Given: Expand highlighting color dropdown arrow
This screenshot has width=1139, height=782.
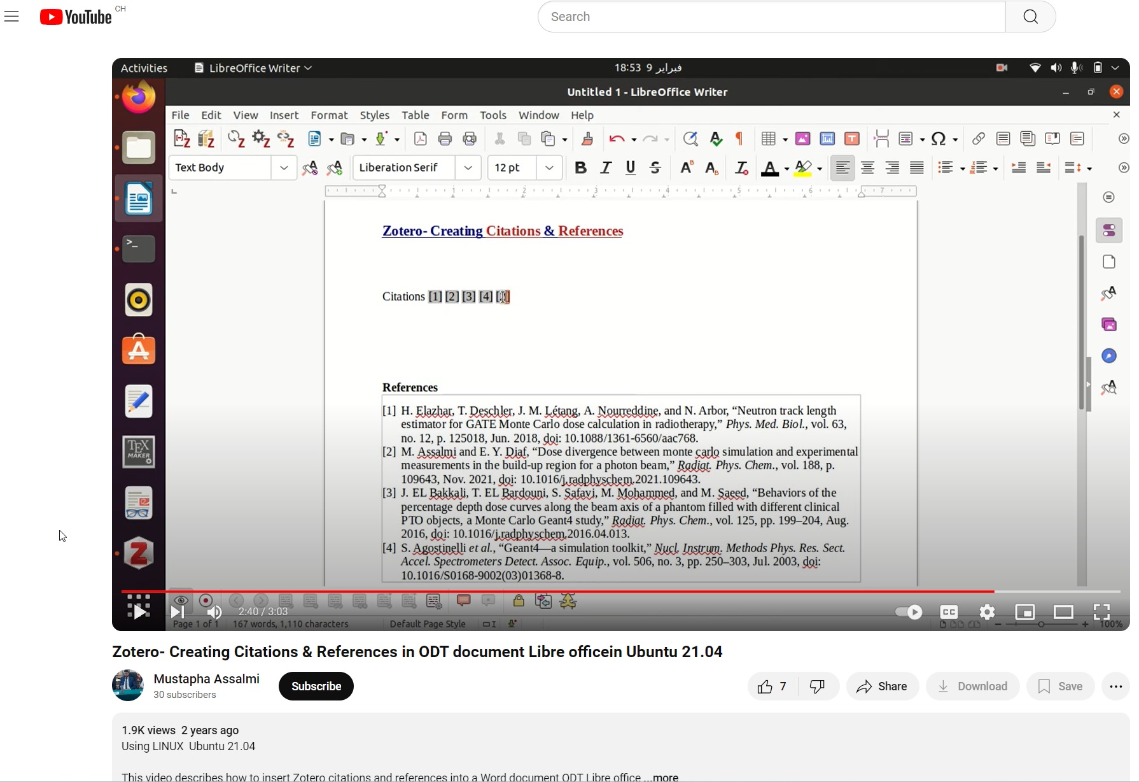Looking at the screenshot, I should pyautogui.click(x=820, y=169).
